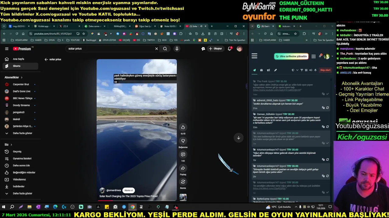Expand the Abonelikler section

[x=14, y=78]
